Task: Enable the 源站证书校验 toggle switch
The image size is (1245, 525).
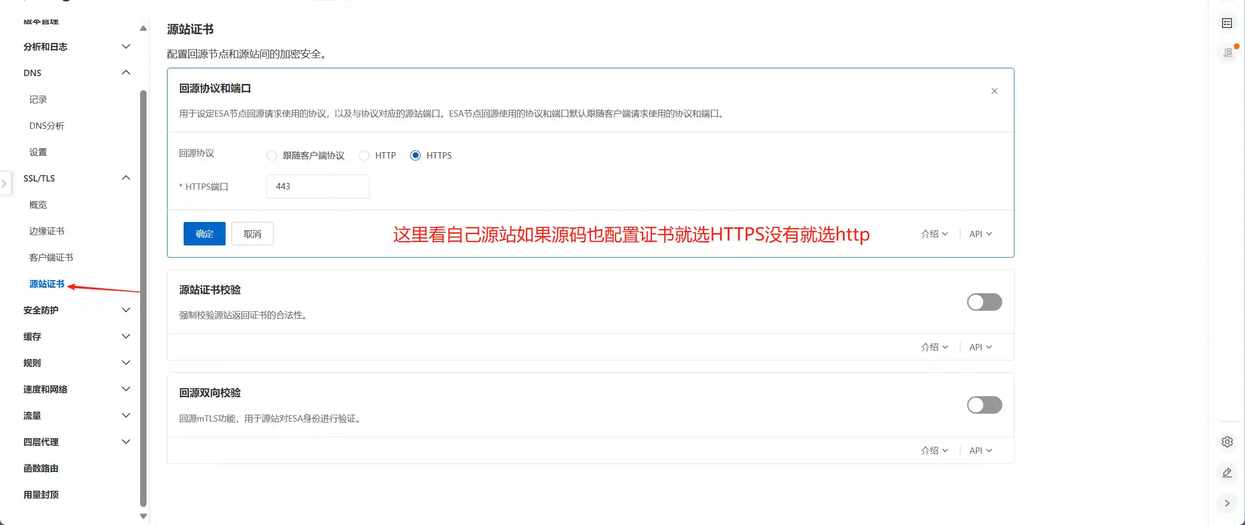Action: pyautogui.click(x=984, y=302)
